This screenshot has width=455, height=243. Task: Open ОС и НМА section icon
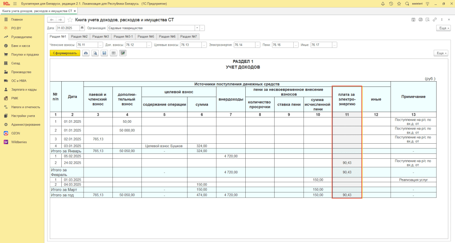(6, 81)
